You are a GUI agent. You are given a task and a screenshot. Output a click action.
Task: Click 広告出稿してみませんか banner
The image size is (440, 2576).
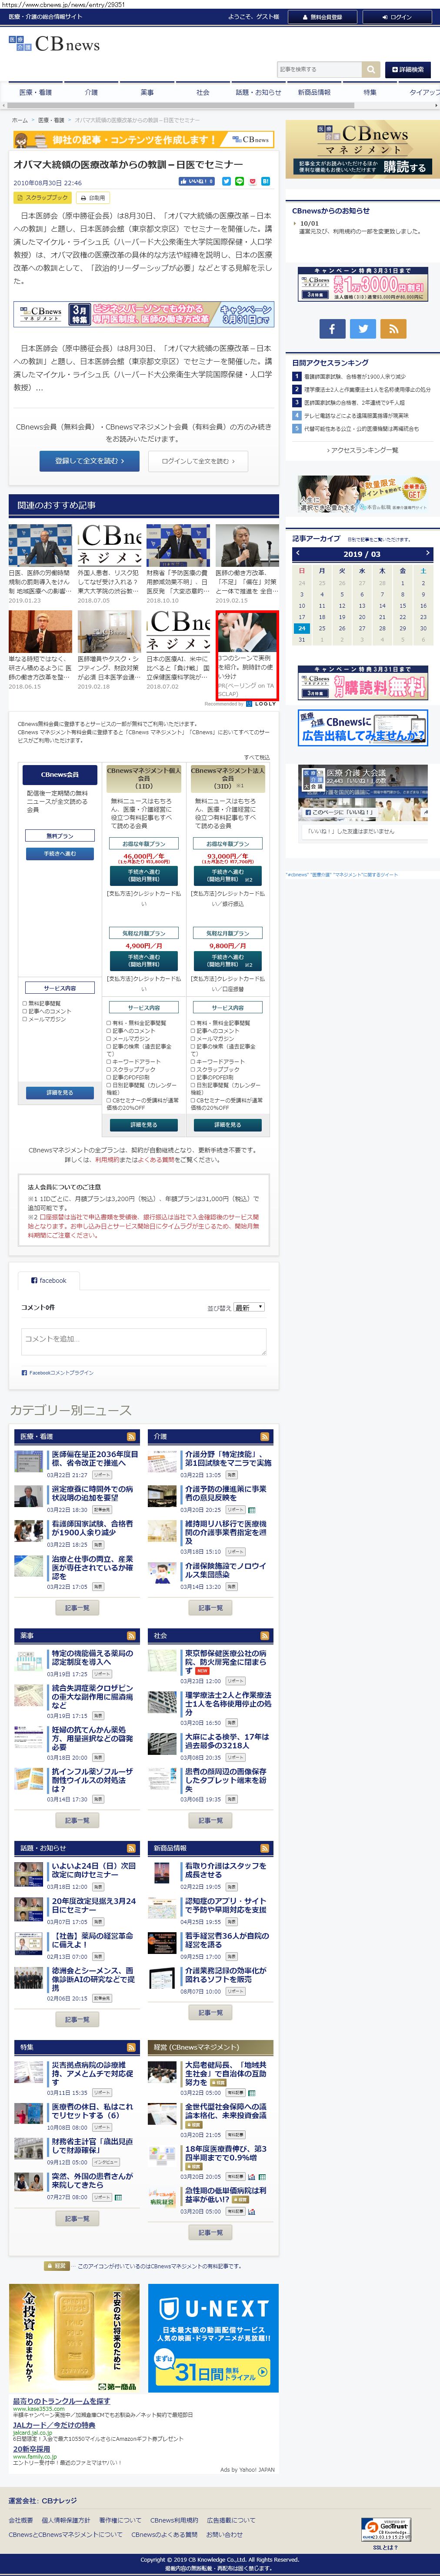point(363,728)
